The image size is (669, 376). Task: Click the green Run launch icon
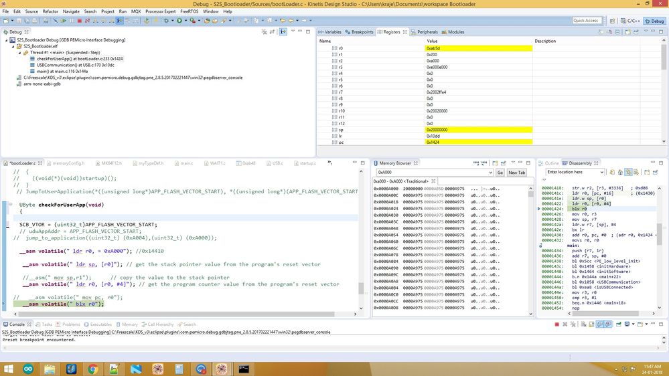[x=179, y=21]
